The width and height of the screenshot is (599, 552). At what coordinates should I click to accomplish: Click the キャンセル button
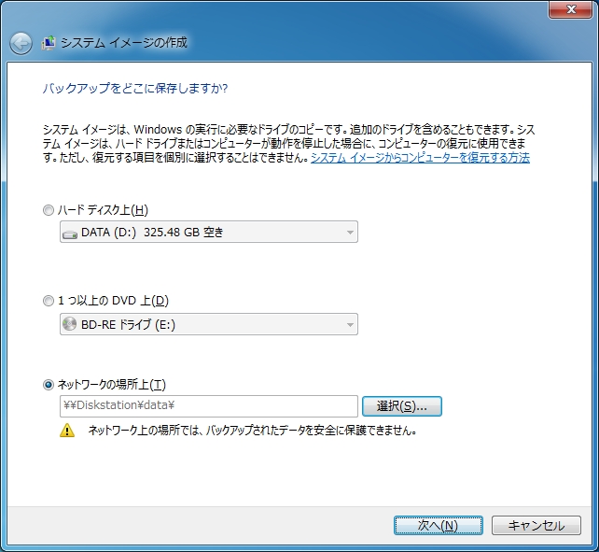pos(536,526)
